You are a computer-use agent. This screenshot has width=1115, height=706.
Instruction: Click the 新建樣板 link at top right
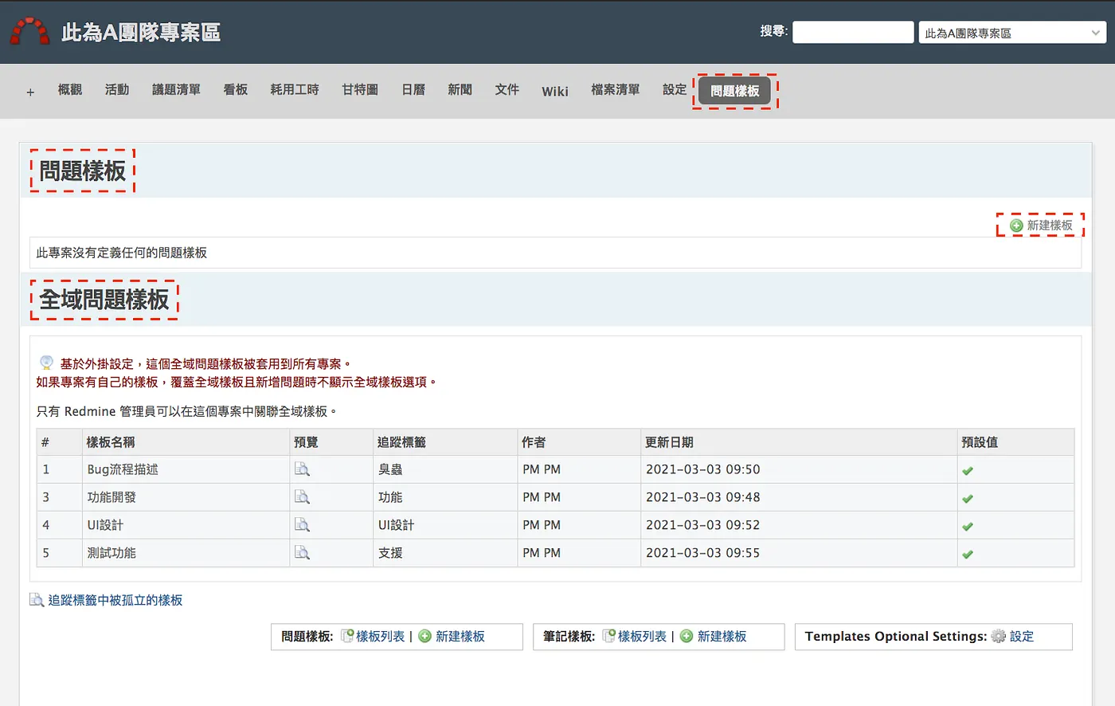click(x=1050, y=226)
